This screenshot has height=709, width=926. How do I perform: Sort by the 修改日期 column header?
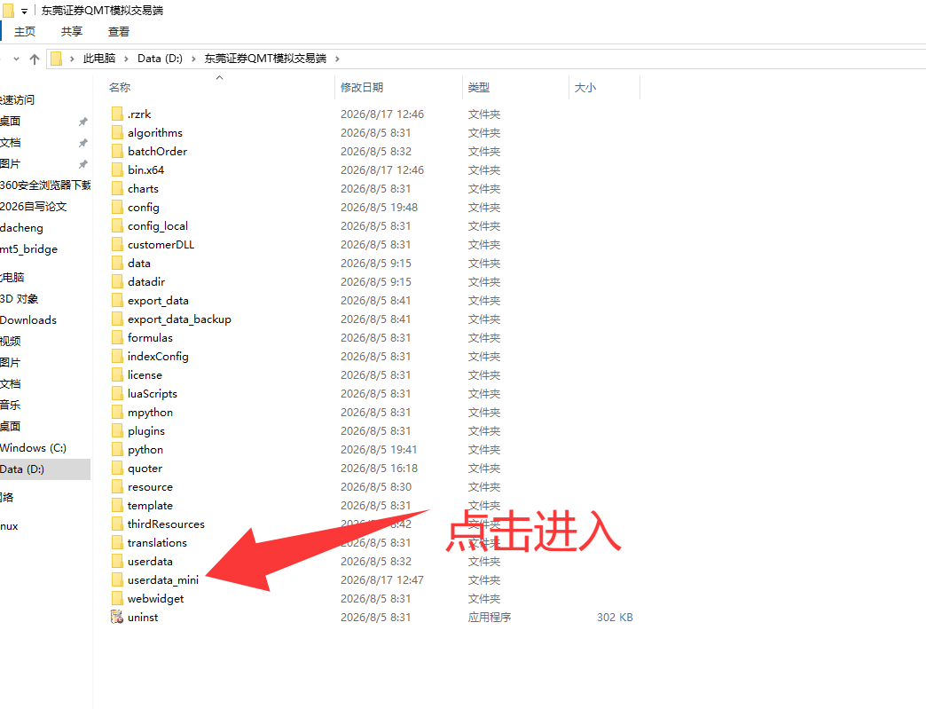(x=362, y=88)
